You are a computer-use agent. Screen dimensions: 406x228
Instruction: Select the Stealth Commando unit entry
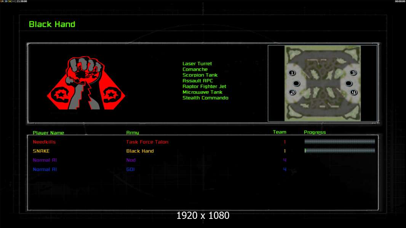pyautogui.click(x=205, y=98)
